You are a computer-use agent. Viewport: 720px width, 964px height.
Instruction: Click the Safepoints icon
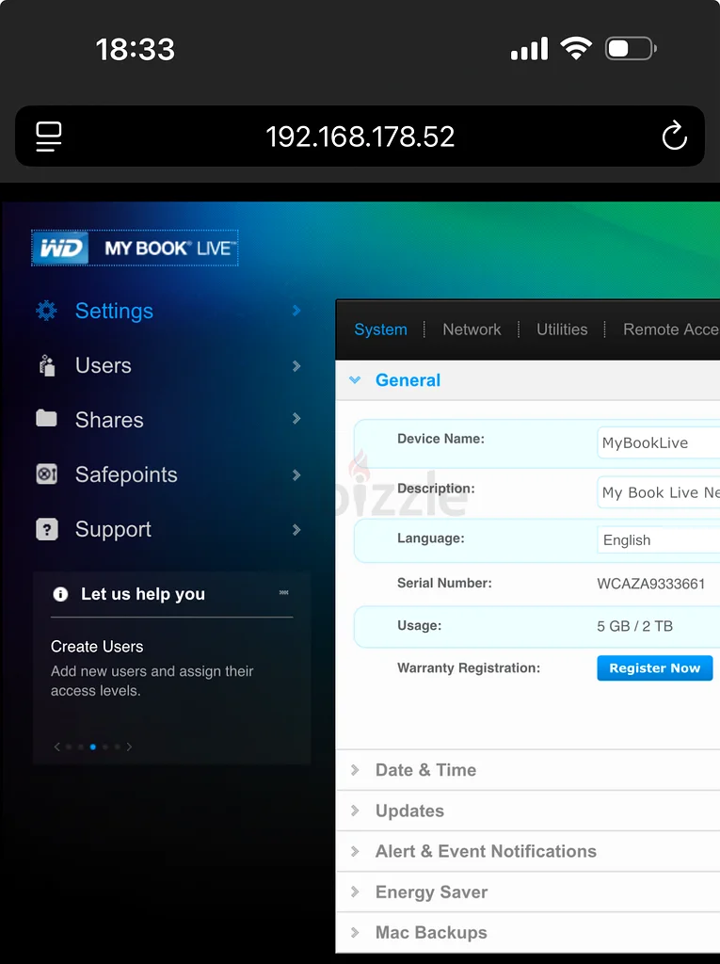coord(47,474)
